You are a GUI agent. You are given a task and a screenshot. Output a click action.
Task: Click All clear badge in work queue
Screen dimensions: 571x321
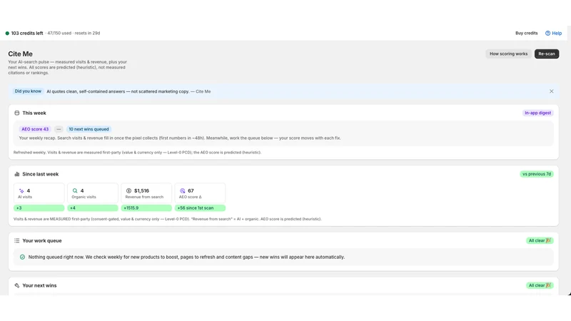[x=540, y=240]
